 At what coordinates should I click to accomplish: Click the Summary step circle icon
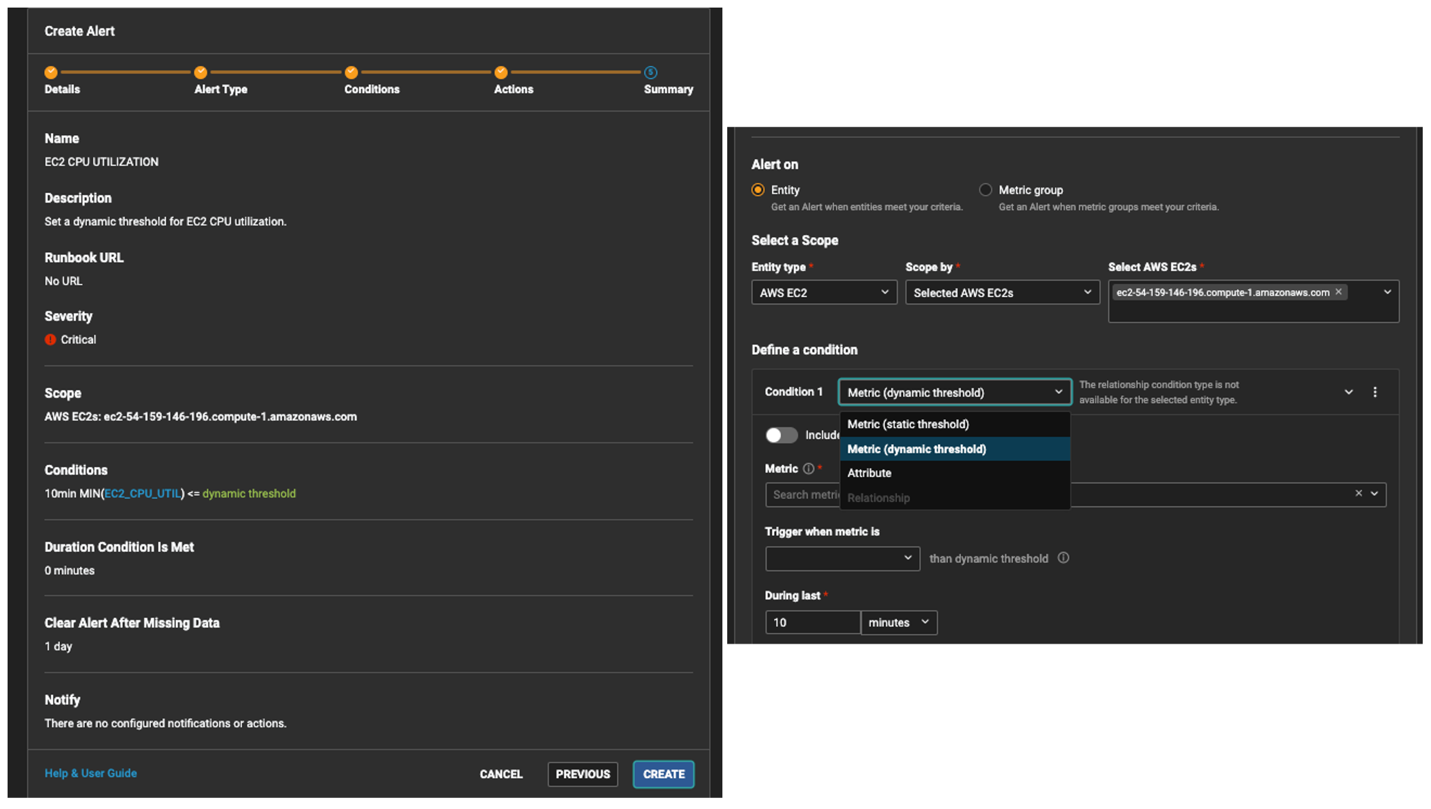click(651, 72)
